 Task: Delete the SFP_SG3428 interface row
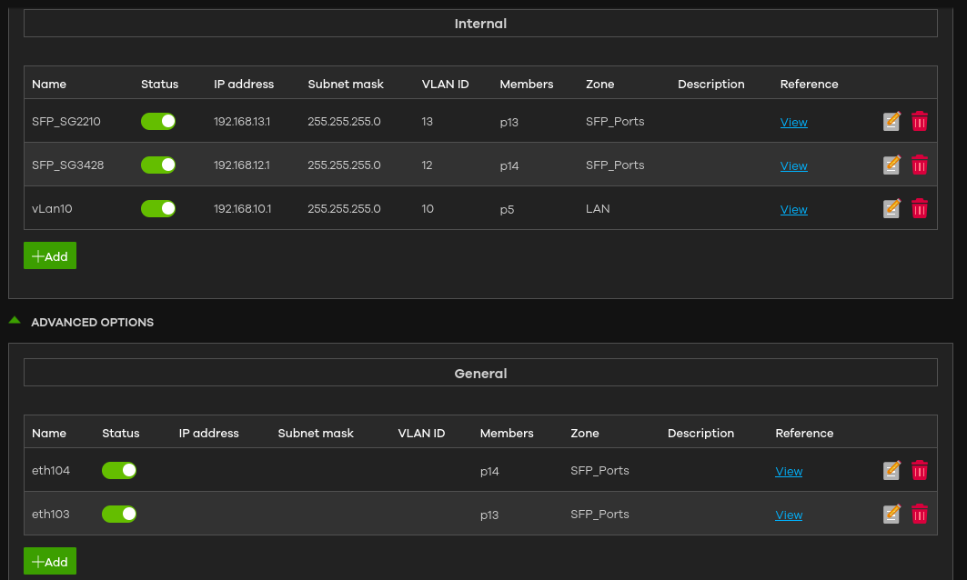click(x=920, y=165)
